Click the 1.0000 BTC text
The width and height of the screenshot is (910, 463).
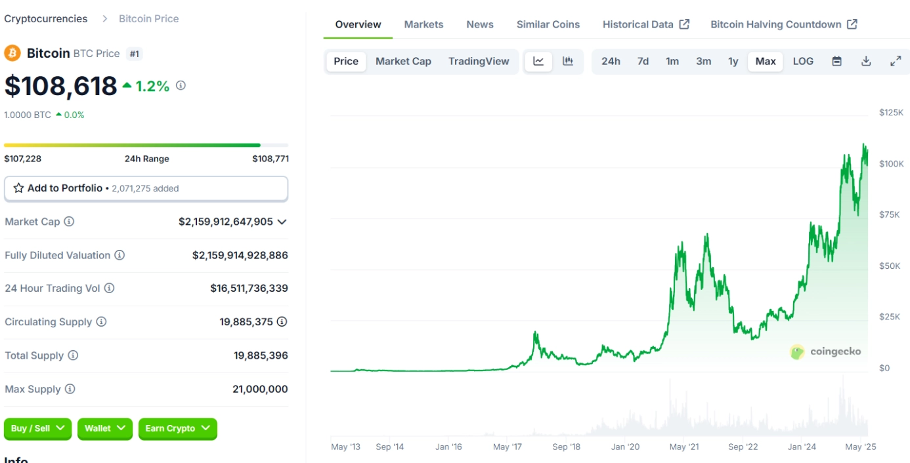[28, 115]
